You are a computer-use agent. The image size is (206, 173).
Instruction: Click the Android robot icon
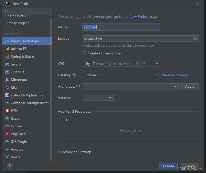pyautogui.click(x=7, y=150)
